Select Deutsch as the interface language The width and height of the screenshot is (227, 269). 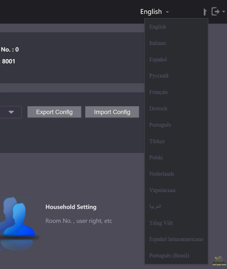pyautogui.click(x=158, y=109)
